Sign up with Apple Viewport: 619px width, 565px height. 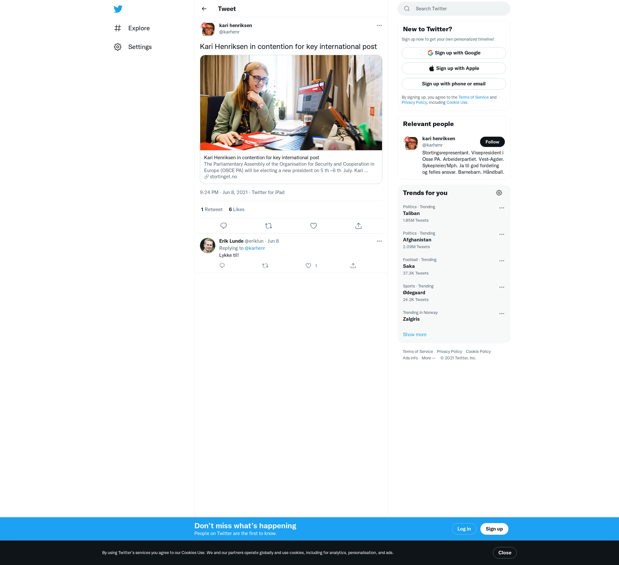click(454, 68)
